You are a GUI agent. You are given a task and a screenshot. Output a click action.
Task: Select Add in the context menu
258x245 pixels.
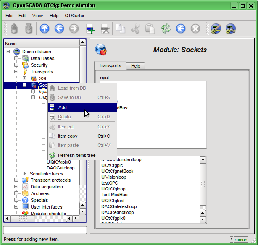pos(62,107)
